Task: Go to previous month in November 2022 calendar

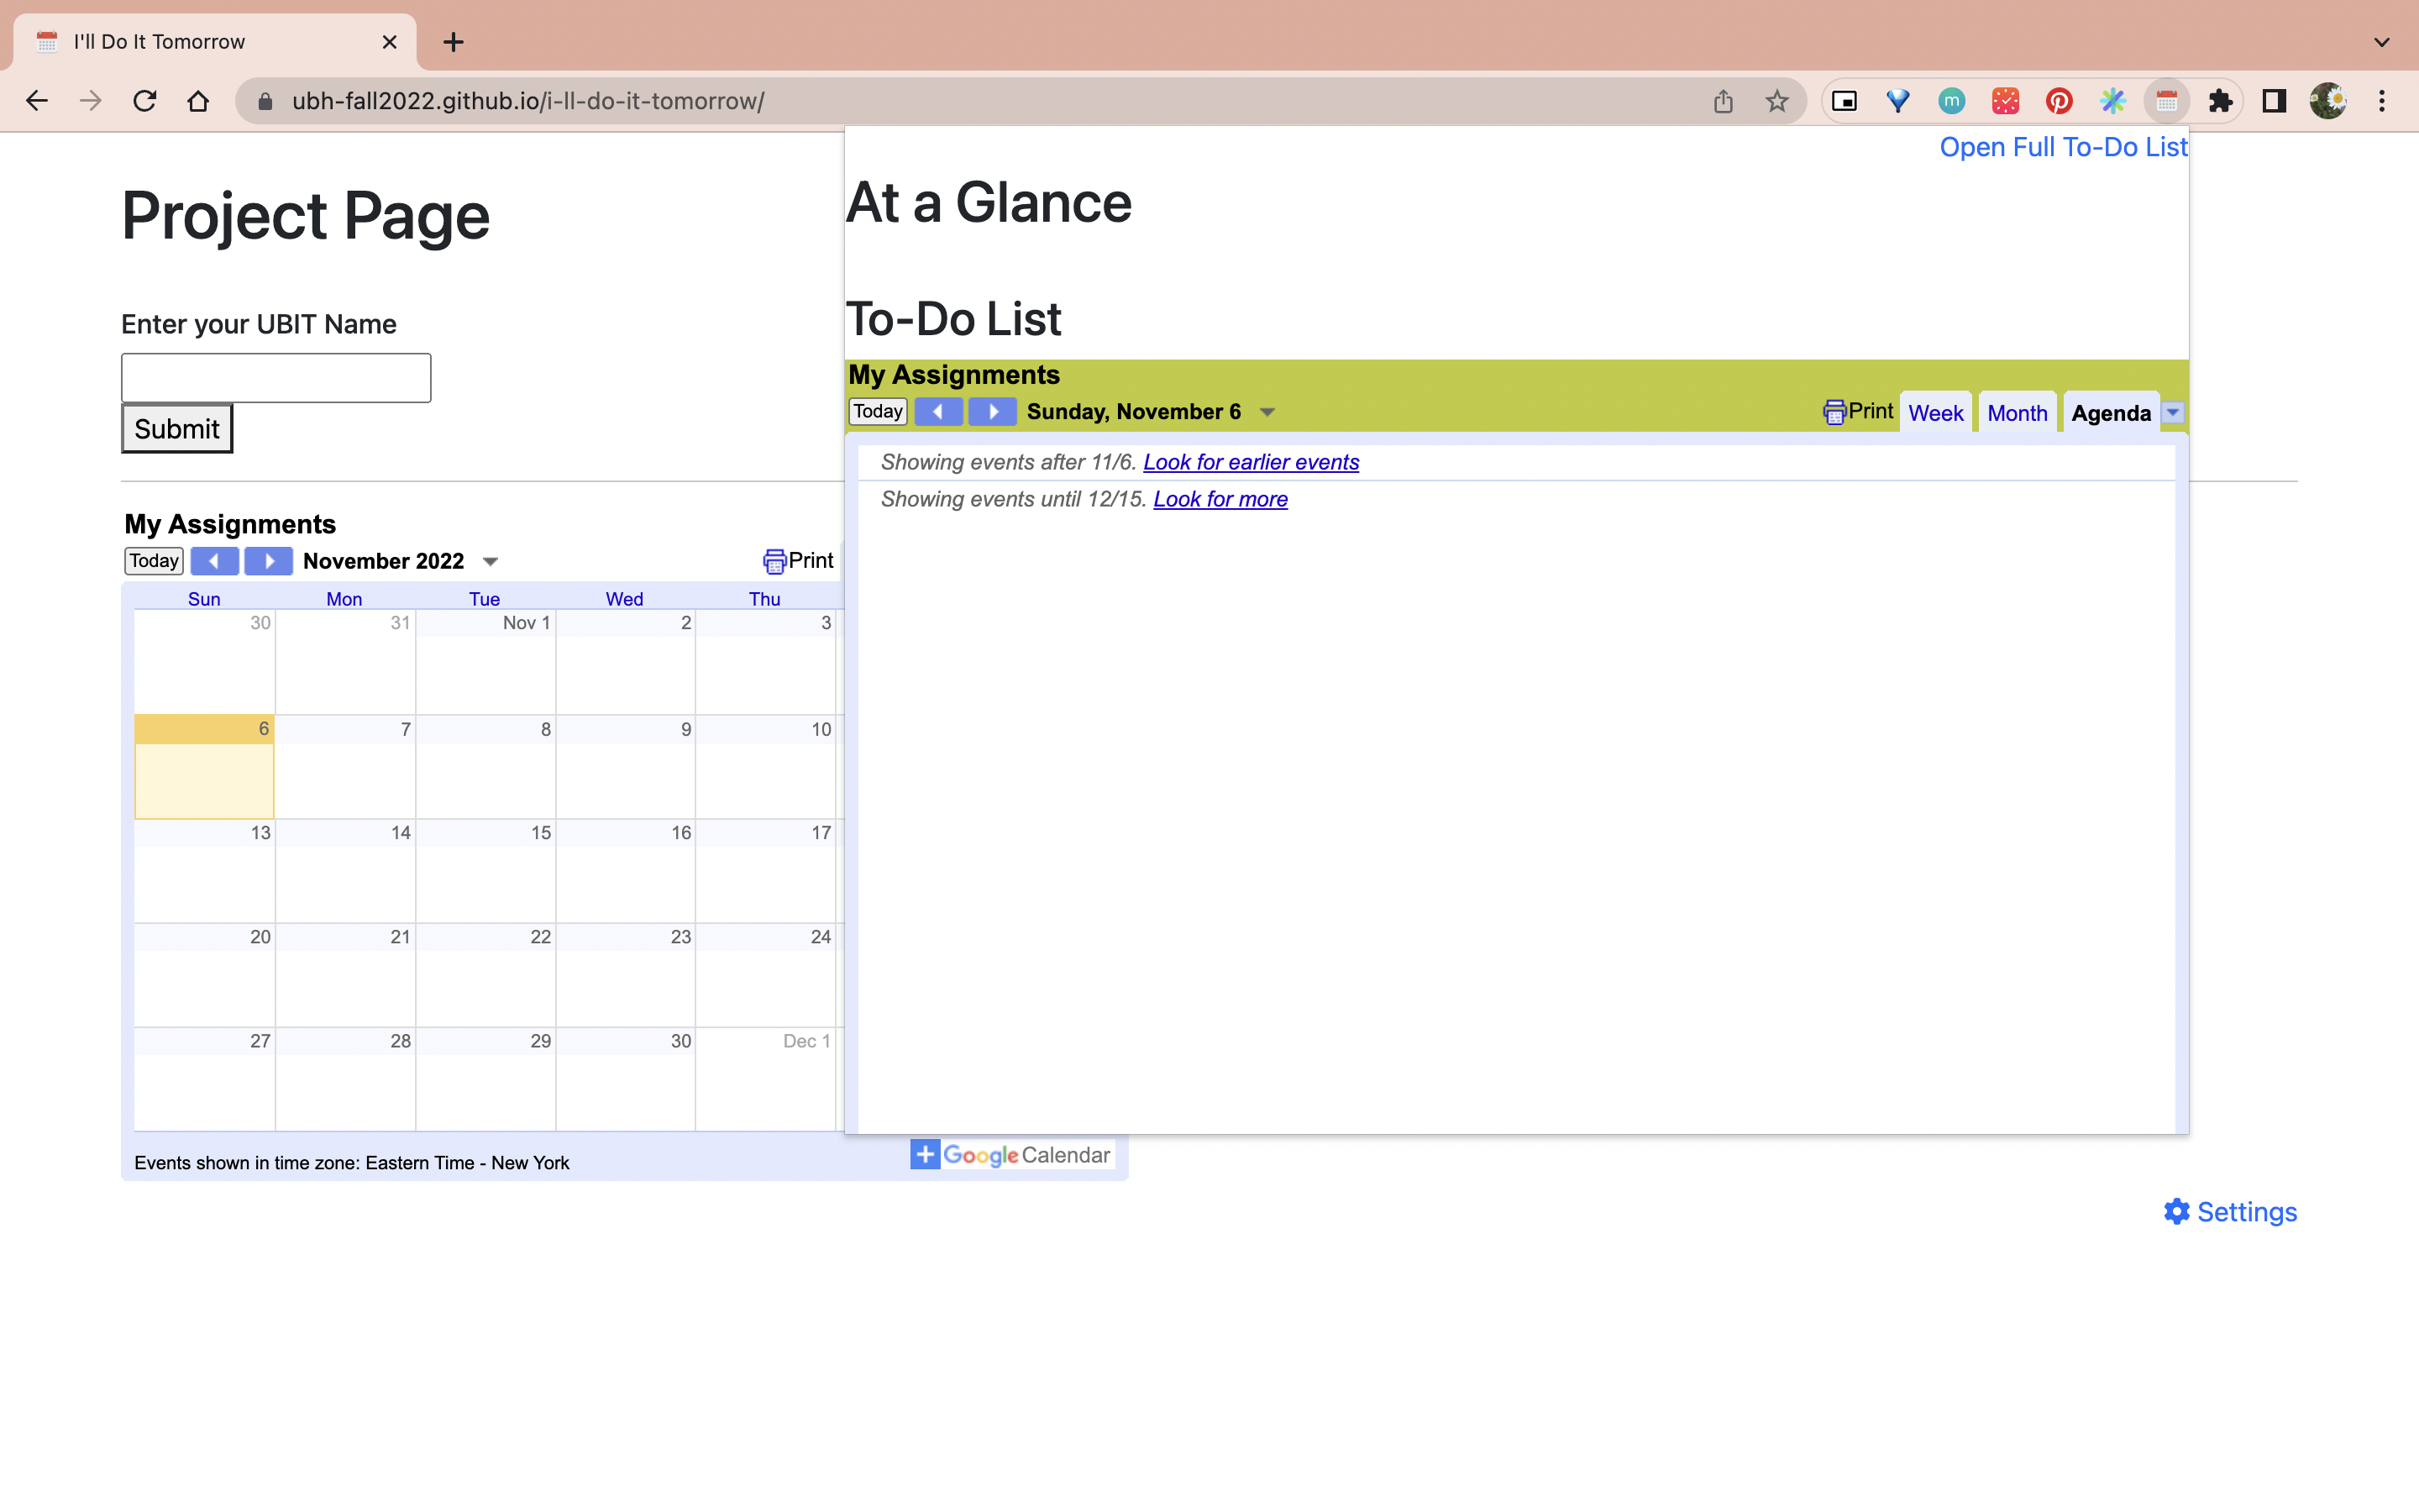Action: tap(214, 561)
